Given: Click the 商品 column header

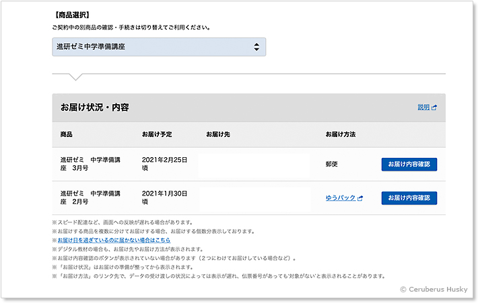Looking at the screenshot, I should point(66,134).
